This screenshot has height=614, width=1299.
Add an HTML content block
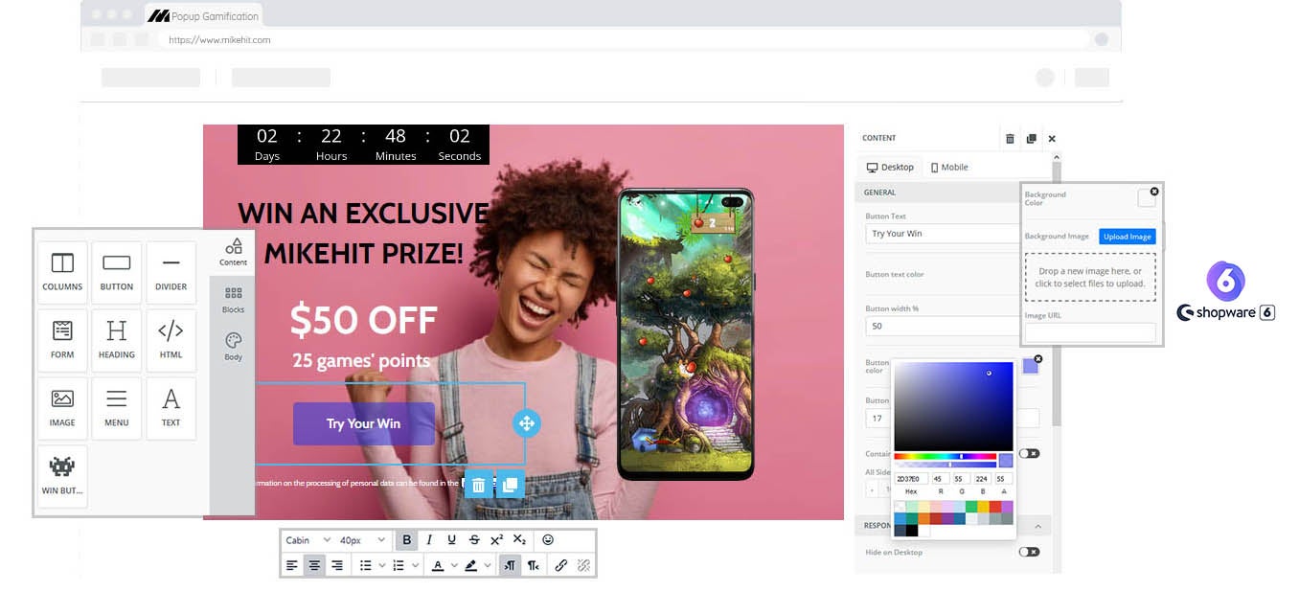click(171, 341)
